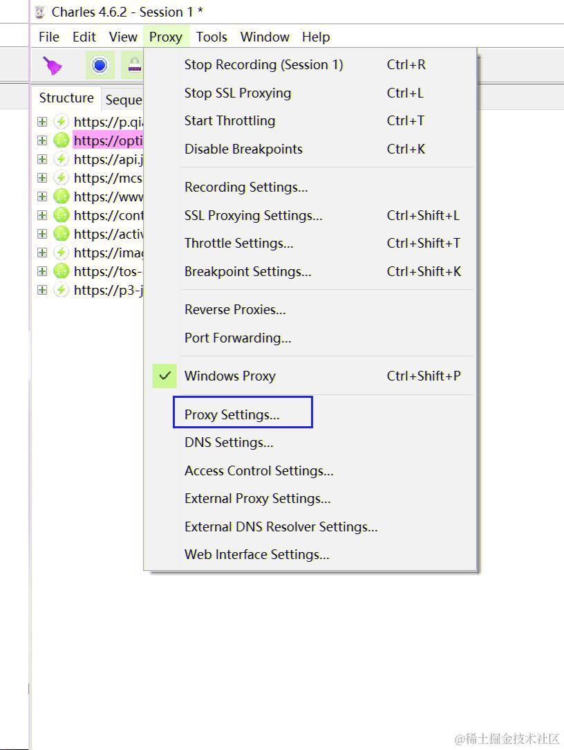Screen dimensions: 564x750
Task: Expand the https://activ tree node
Action: point(42,233)
